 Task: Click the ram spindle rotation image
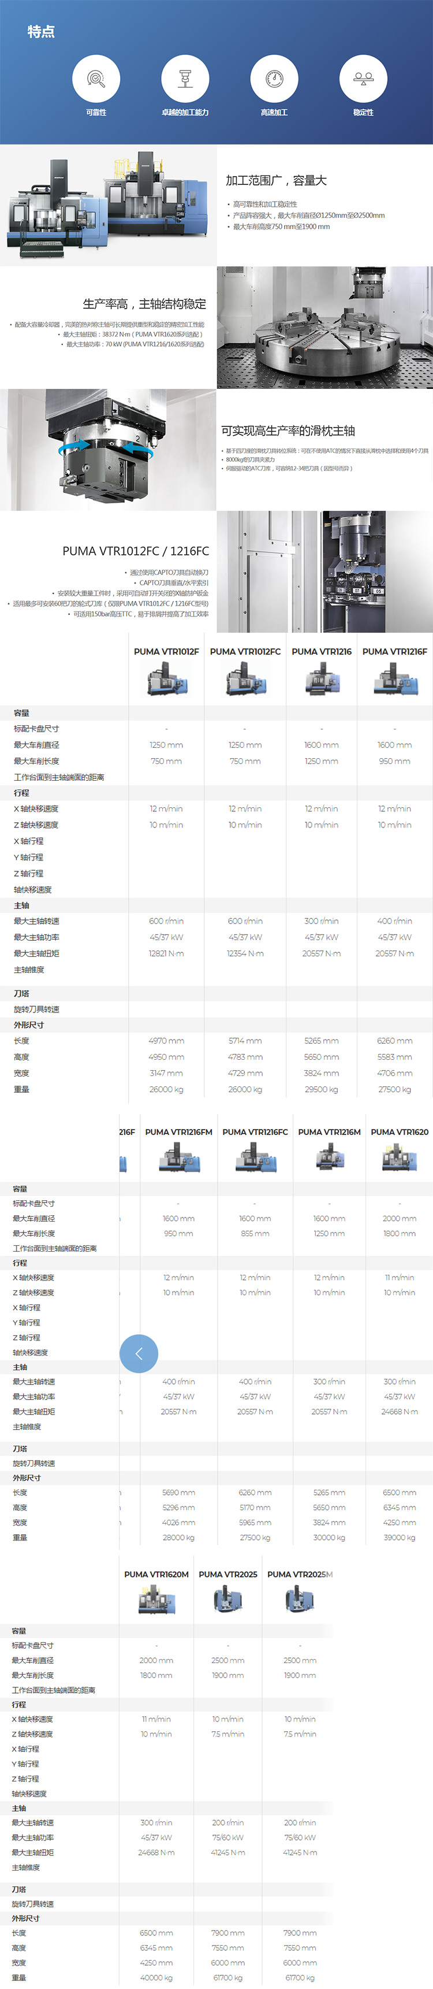[108, 450]
